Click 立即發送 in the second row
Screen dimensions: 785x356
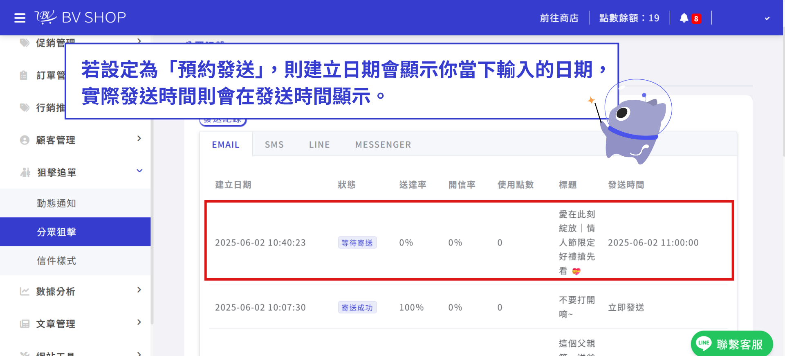tap(626, 307)
